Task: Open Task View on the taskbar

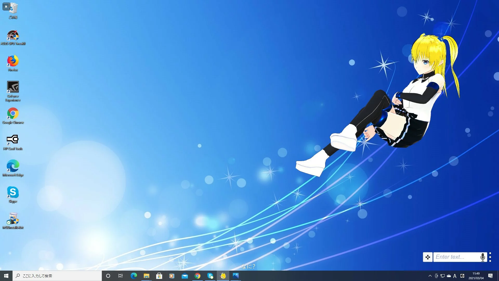Action: pyautogui.click(x=121, y=276)
